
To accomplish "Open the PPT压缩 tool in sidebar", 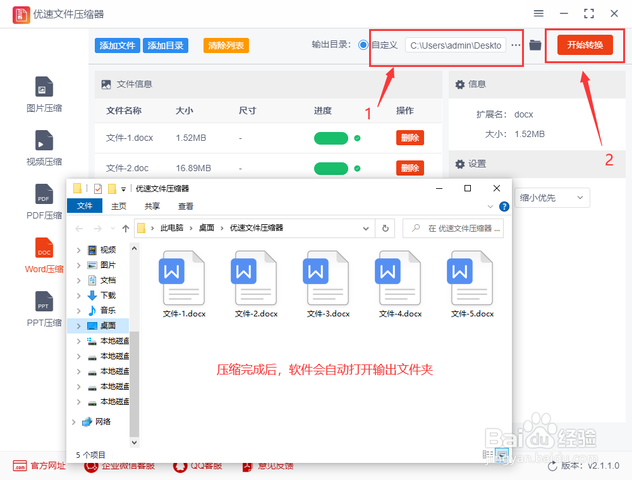I will [x=44, y=309].
